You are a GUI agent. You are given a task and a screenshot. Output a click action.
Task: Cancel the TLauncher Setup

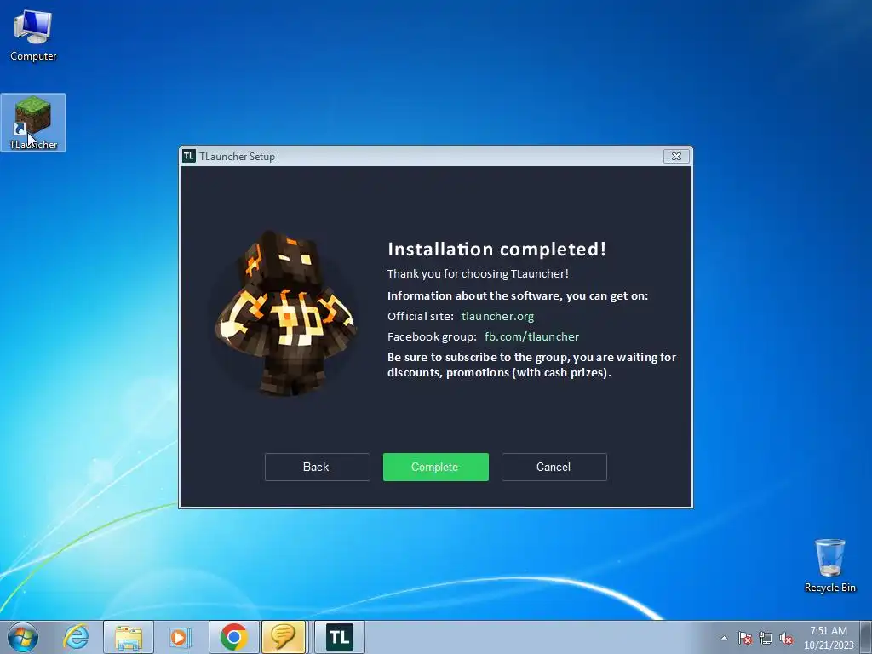click(554, 467)
